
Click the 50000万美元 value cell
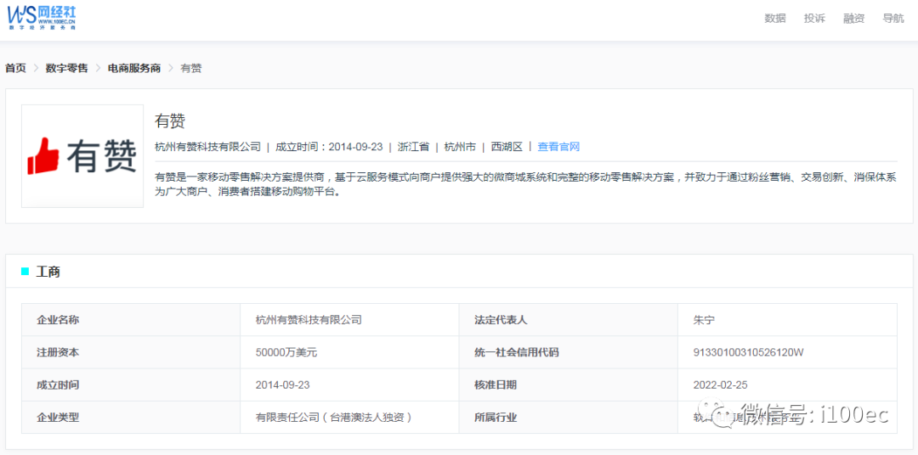[349, 352]
